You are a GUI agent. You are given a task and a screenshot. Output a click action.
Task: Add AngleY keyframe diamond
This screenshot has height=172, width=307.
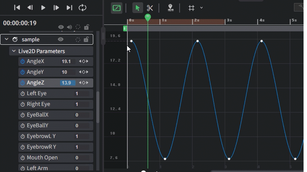(84, 72)
